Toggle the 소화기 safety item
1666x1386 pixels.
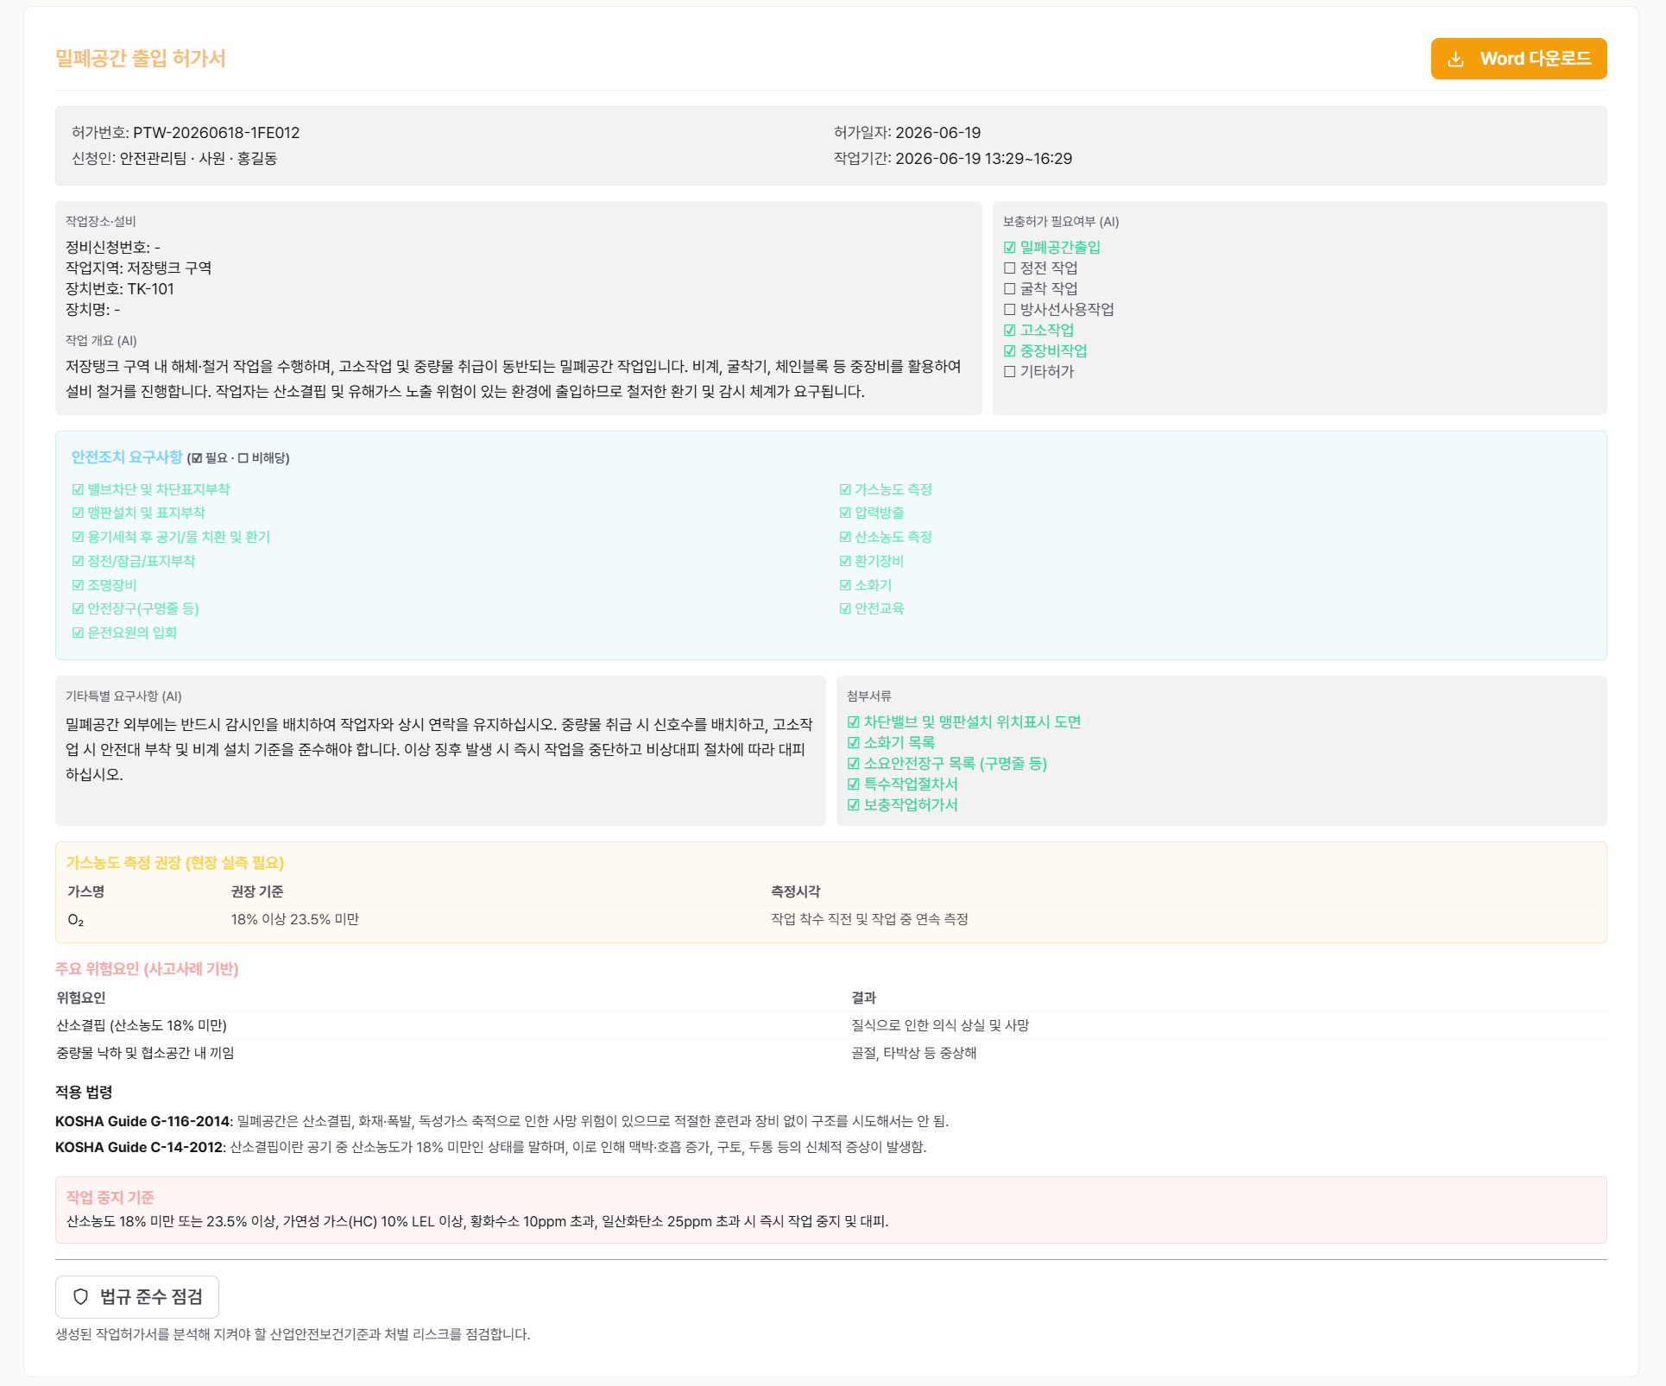tap(865, 585)
